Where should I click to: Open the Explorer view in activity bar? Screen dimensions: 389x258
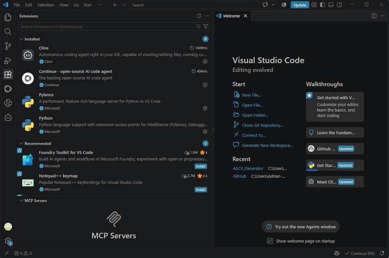coord(8,17)
